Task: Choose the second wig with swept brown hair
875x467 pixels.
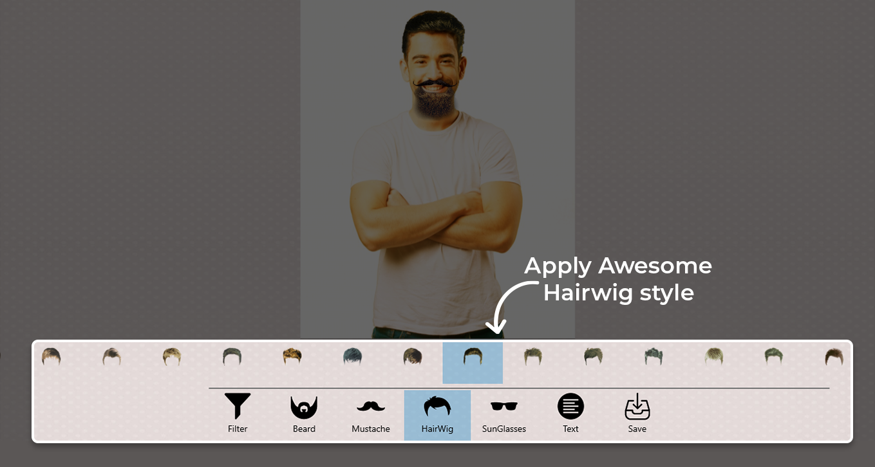Action: click(111, 356)
